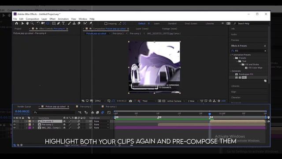Open the magnification 25% dropdown
Viewport: 282px width, 159px height.
pos(100,101)
